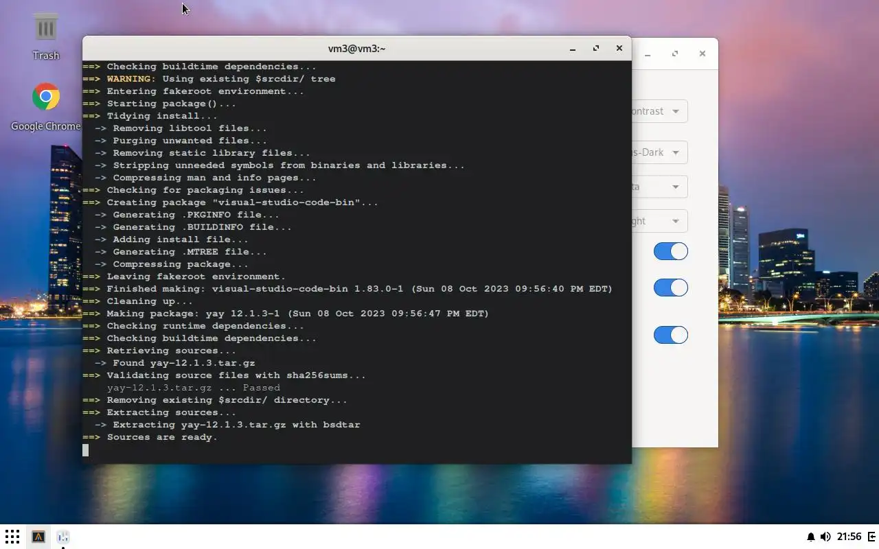Click the terminal title 'vm3@vm3:~'
879x549 pixels.
(x=356, y=49)
